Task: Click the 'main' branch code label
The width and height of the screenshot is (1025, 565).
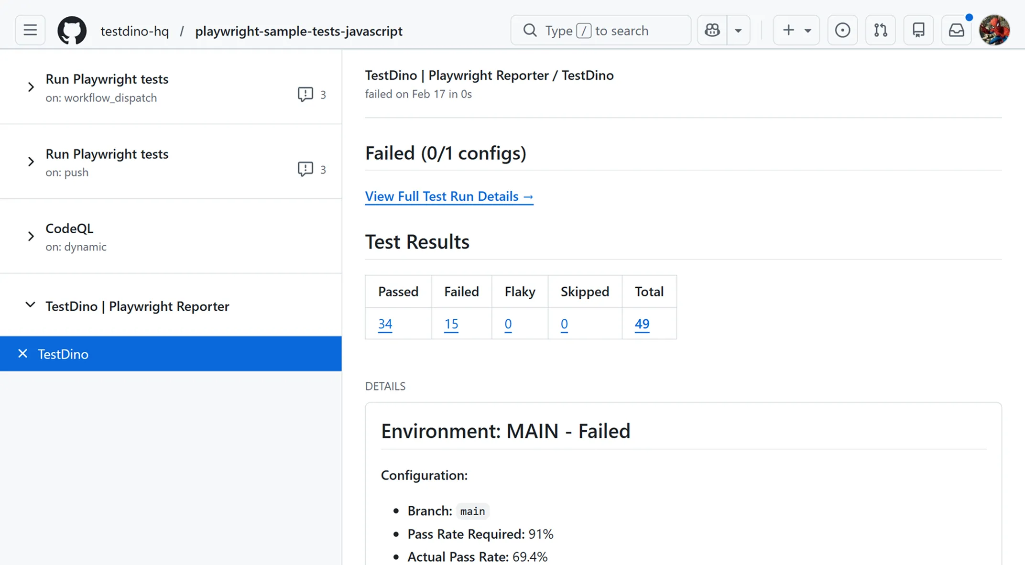Action: tap(473, 511)
